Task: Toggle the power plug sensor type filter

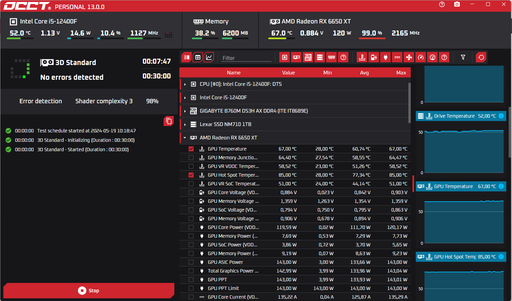Action: 386,57
